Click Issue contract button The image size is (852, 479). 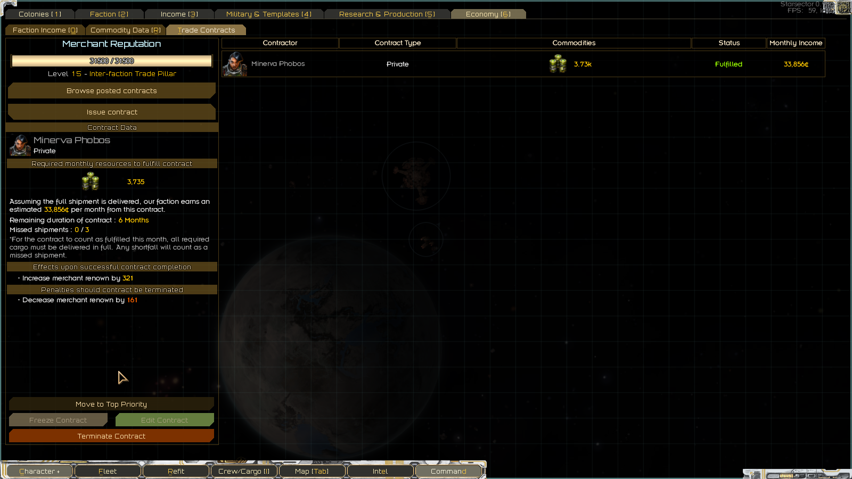pyautogui.click(x=112, y=112)
